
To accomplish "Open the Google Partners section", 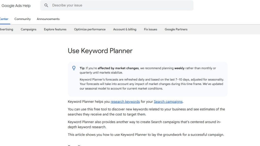I will pyautogui.click(x=176, y=29).
